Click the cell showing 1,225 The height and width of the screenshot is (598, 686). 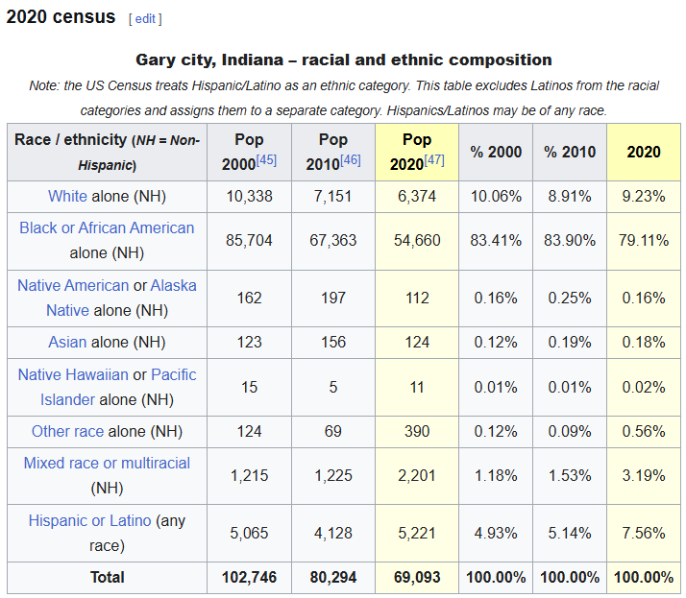pyautogui.click(x=333, y=476)
